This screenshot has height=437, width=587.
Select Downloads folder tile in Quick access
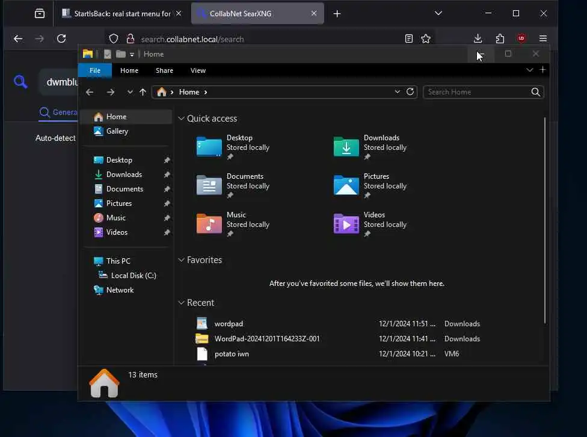(370, 147)
